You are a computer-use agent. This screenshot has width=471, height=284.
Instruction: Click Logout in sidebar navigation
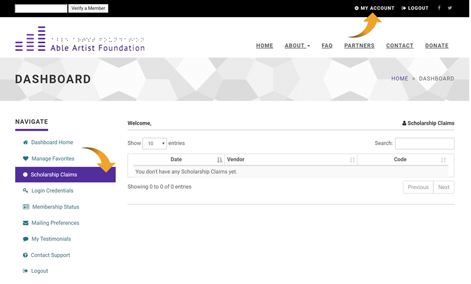39,271
